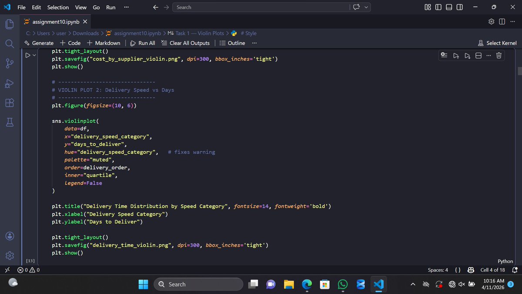522x294 pixels.
Task: Click the Generate button in notebook toolbar
Action: coord(39,43)
